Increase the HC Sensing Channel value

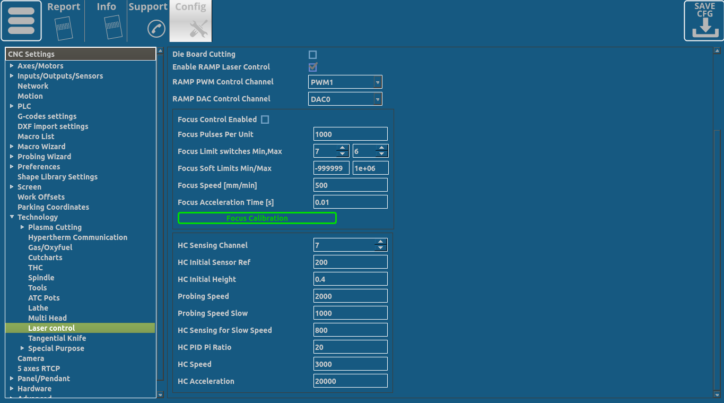pyautogui.click(x=380, y=242)
